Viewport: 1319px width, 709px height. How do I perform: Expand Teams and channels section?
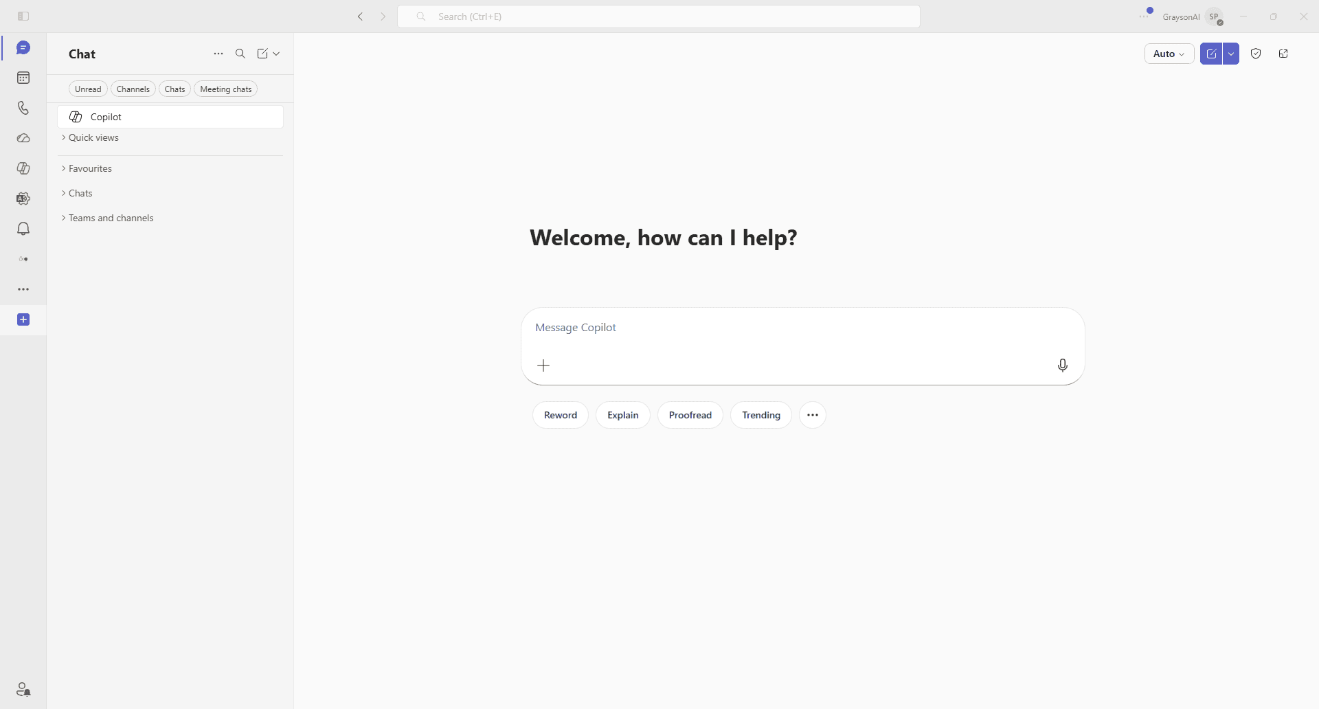[107, 218]
